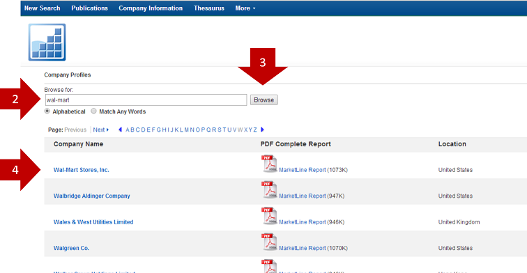Viewport: 527px width, 273px height.
Task: Open MarketLine Report link sized 1073K
Action: [302, 170]
